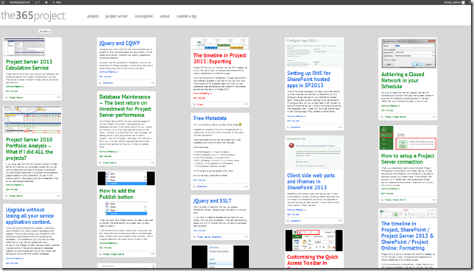Open the 'sharepoint' navigation item
The height and width of the screenshot is (271, 474).
pyautogui.click(x=144, y=16)
